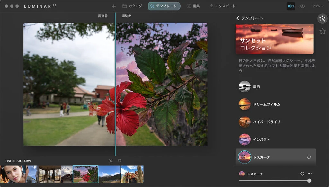Viewport: 329px width, 187px height.
Task: Toggle favorite heart for DSC00507.ARW
Action: point(120,161)
